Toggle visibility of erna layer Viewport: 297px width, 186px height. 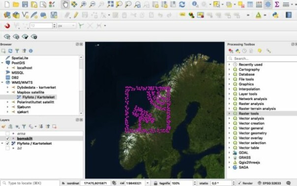(x=7, y=133)
